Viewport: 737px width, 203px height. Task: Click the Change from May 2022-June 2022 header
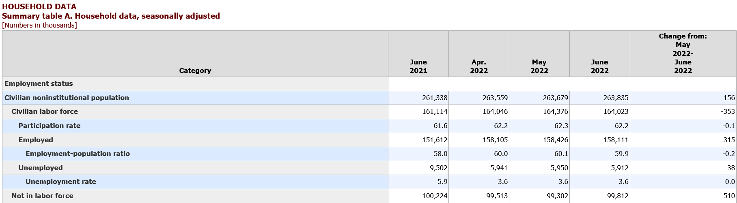click(683, 53)
